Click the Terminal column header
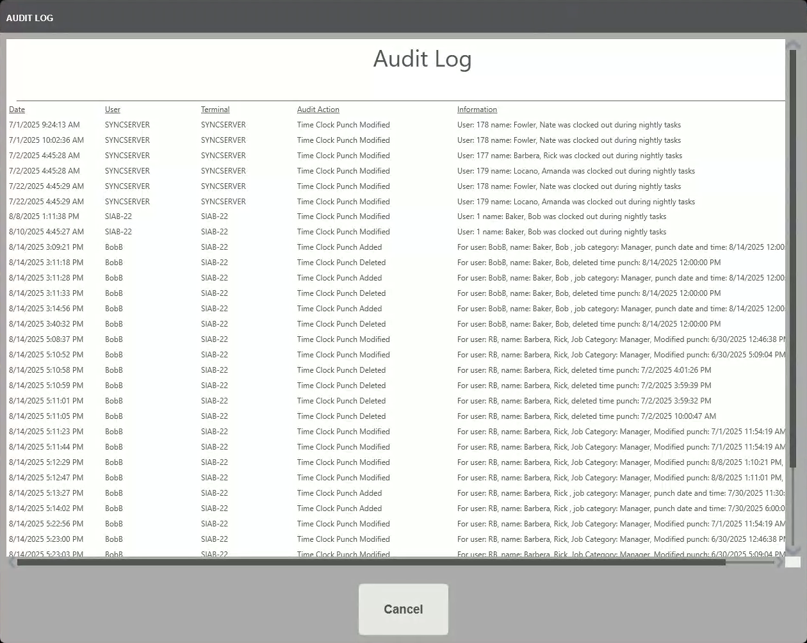This screenshot has height=643, width=807. tap(215, 110)
